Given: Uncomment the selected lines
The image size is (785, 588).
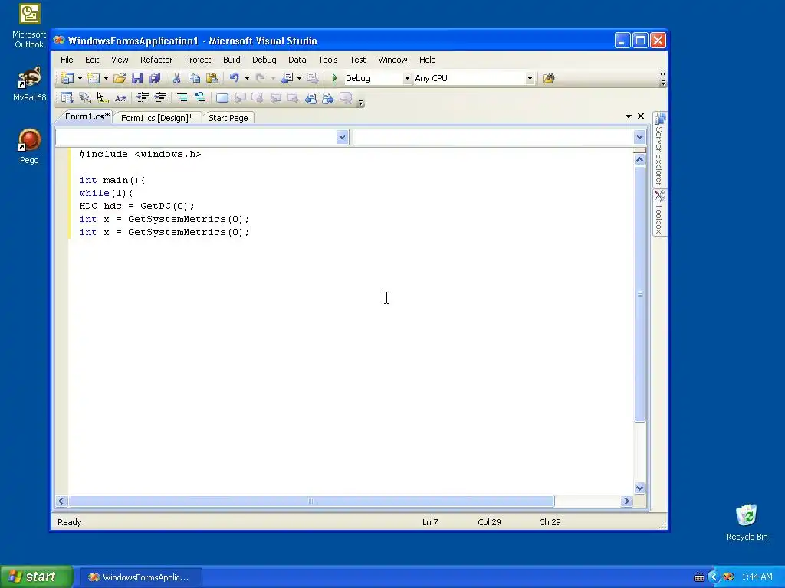Looking at the screenshot, I should (200, 98).
